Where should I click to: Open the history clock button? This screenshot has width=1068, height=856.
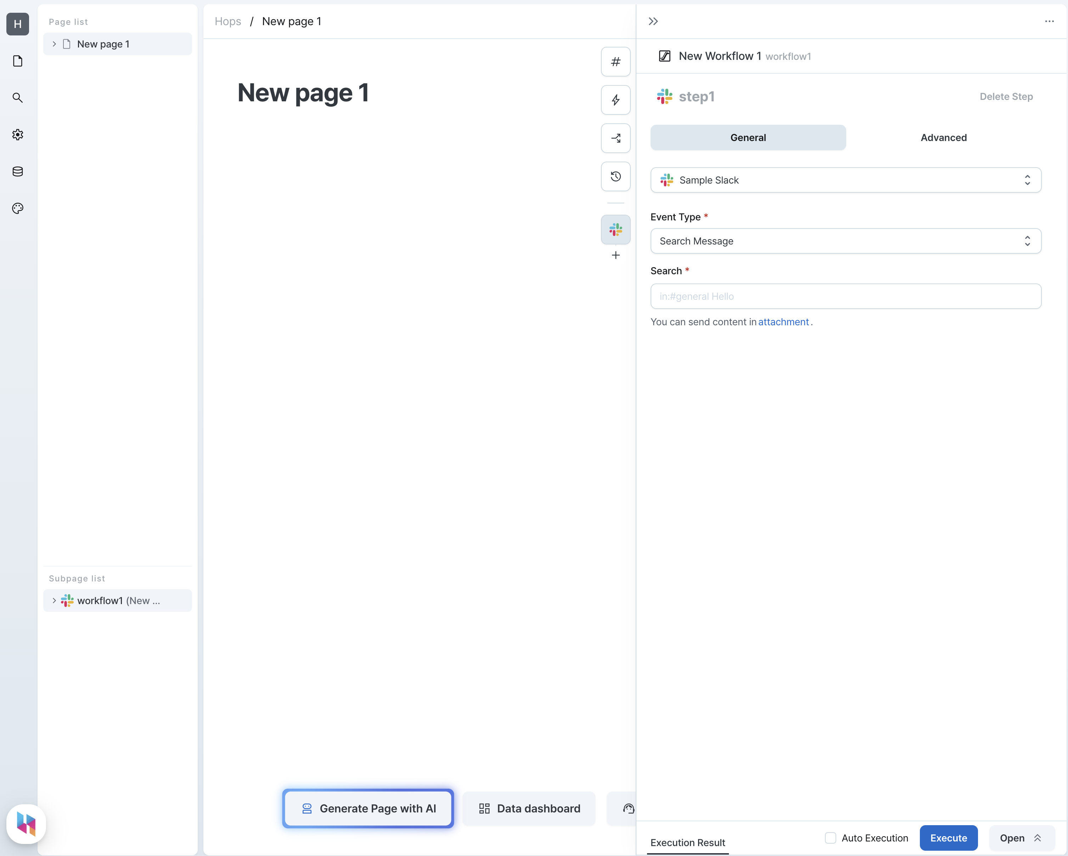pyautogui.click(x=615, y=176)
